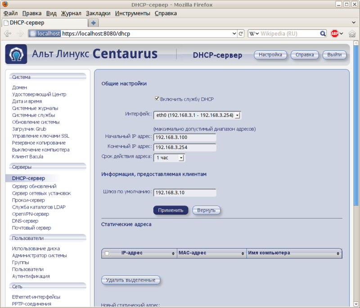Open the Администратор системы link
This screenshot has width=360, height=308.
tap(40, 255)
